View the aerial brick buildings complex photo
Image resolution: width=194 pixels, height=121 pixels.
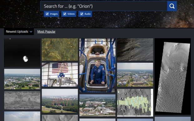click(x=98, y=105)
